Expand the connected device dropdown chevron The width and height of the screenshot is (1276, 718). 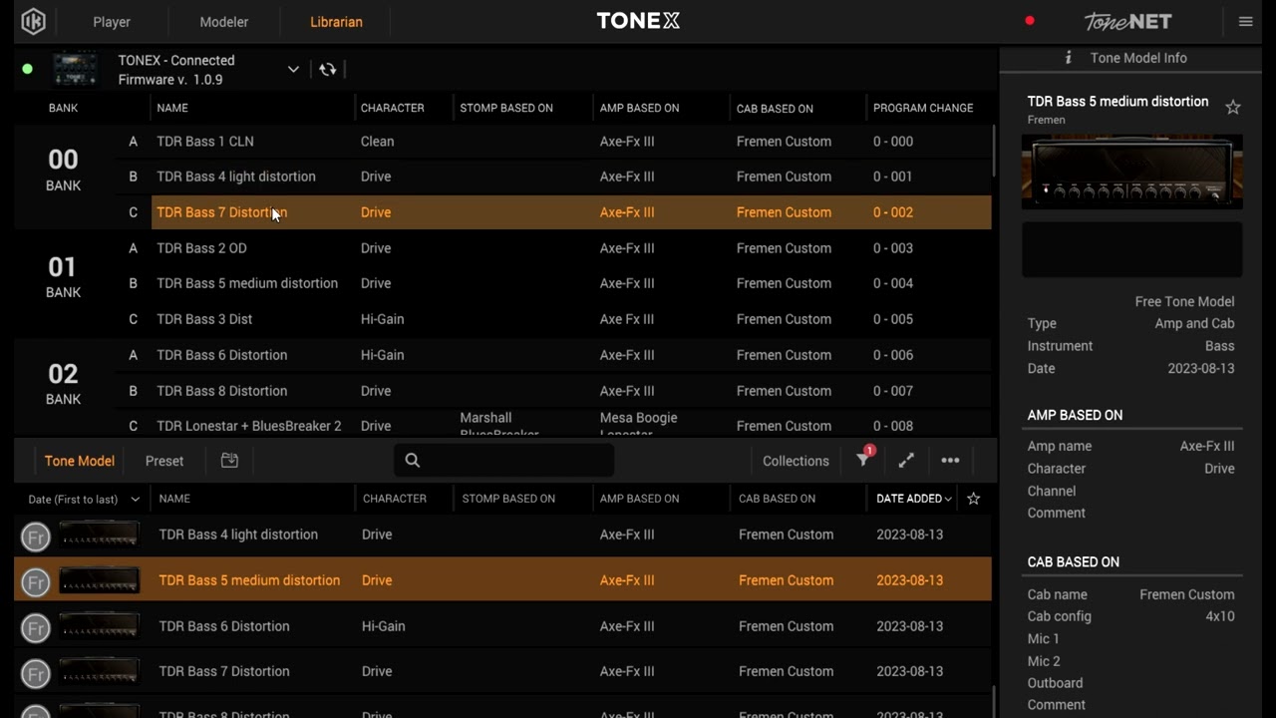point(293,70)
